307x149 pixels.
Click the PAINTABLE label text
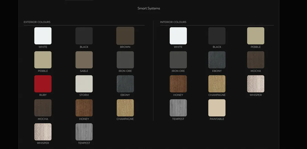tap(217, 119)
